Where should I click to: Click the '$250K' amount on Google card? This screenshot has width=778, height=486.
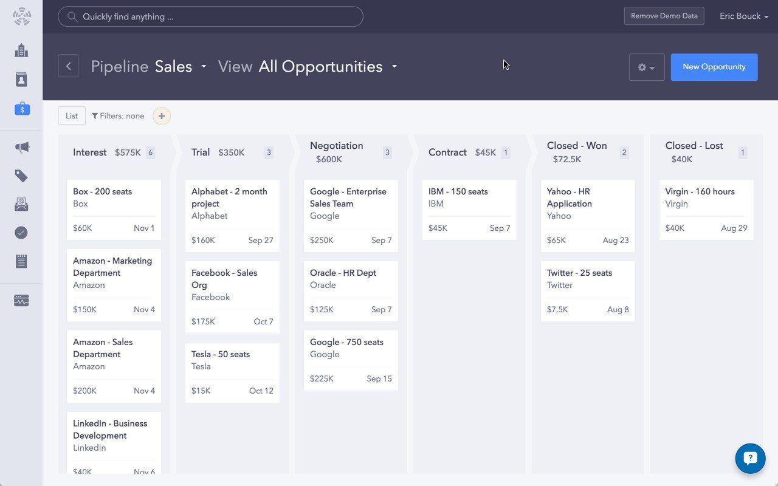(322, 241)
